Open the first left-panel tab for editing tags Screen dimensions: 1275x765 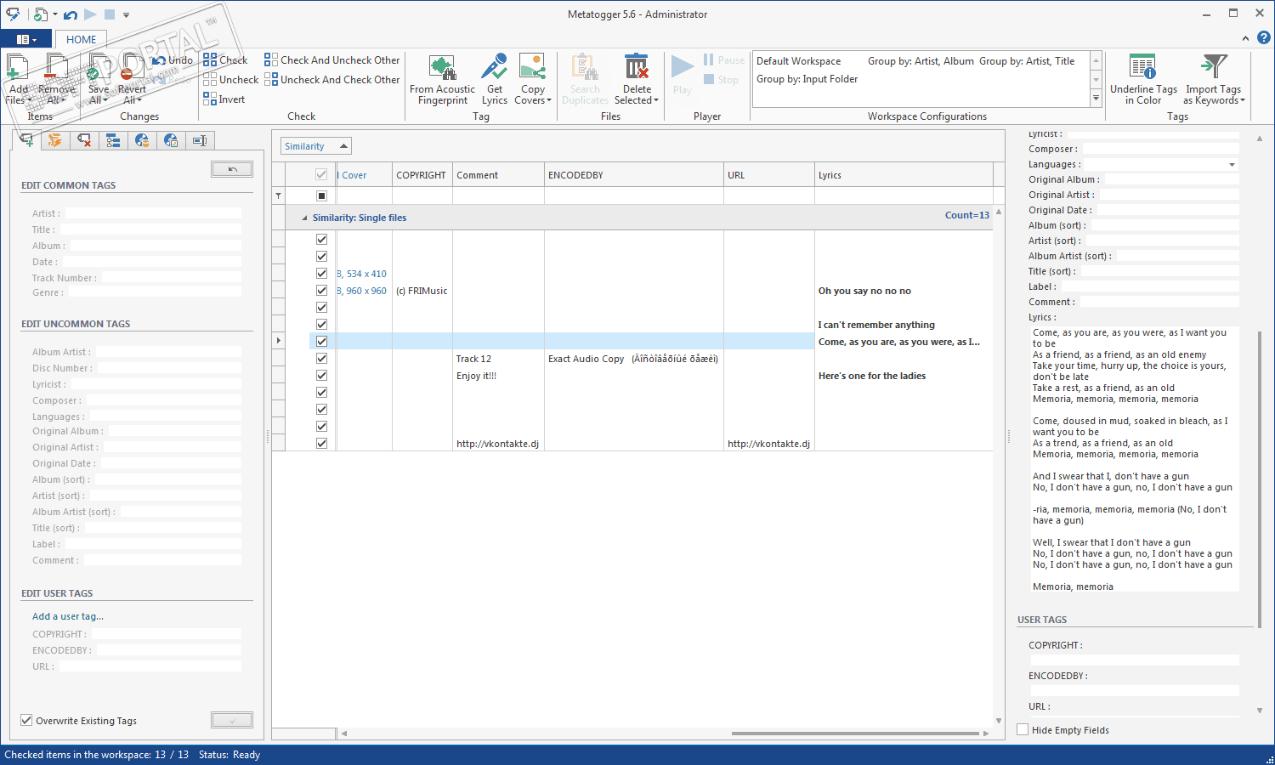click(26, 140)
